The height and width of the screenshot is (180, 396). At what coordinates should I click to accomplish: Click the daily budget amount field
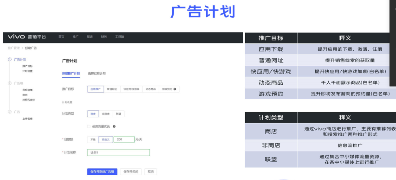click(x=124, y=140)
